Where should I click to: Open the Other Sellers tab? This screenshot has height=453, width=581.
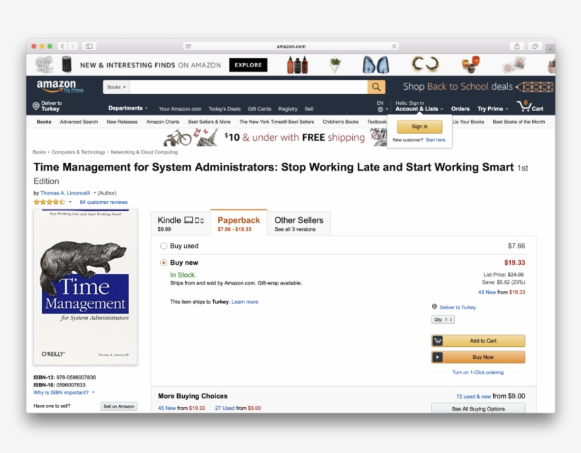click(298, 224)
